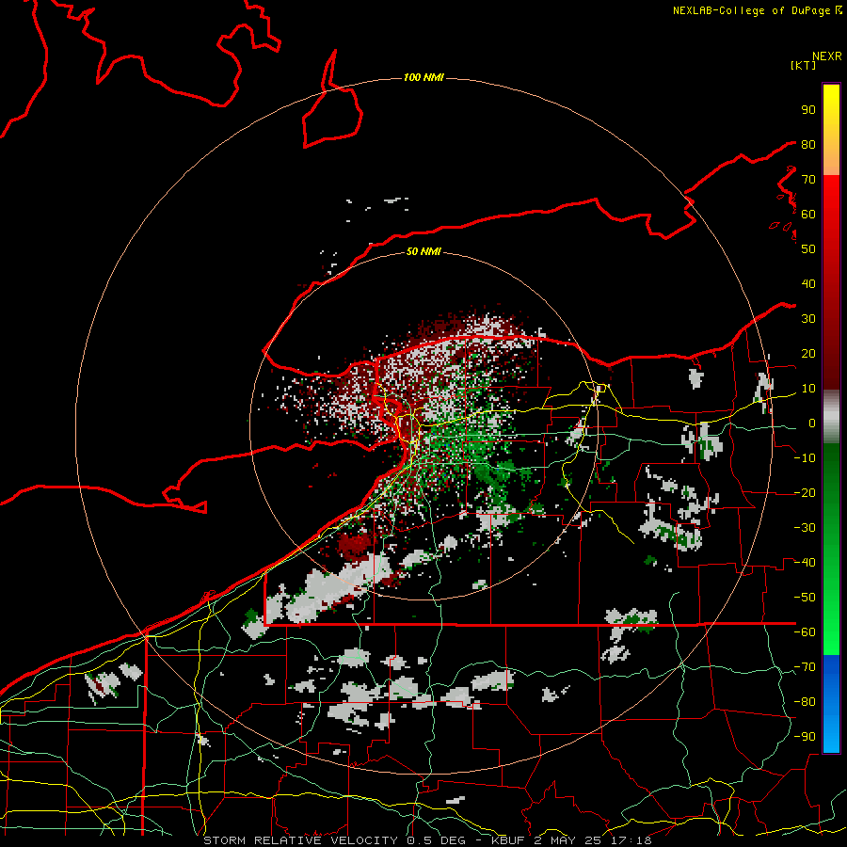Click the -90 scale label
This screenshot has width=847, height=847.
tap(805, 737)
